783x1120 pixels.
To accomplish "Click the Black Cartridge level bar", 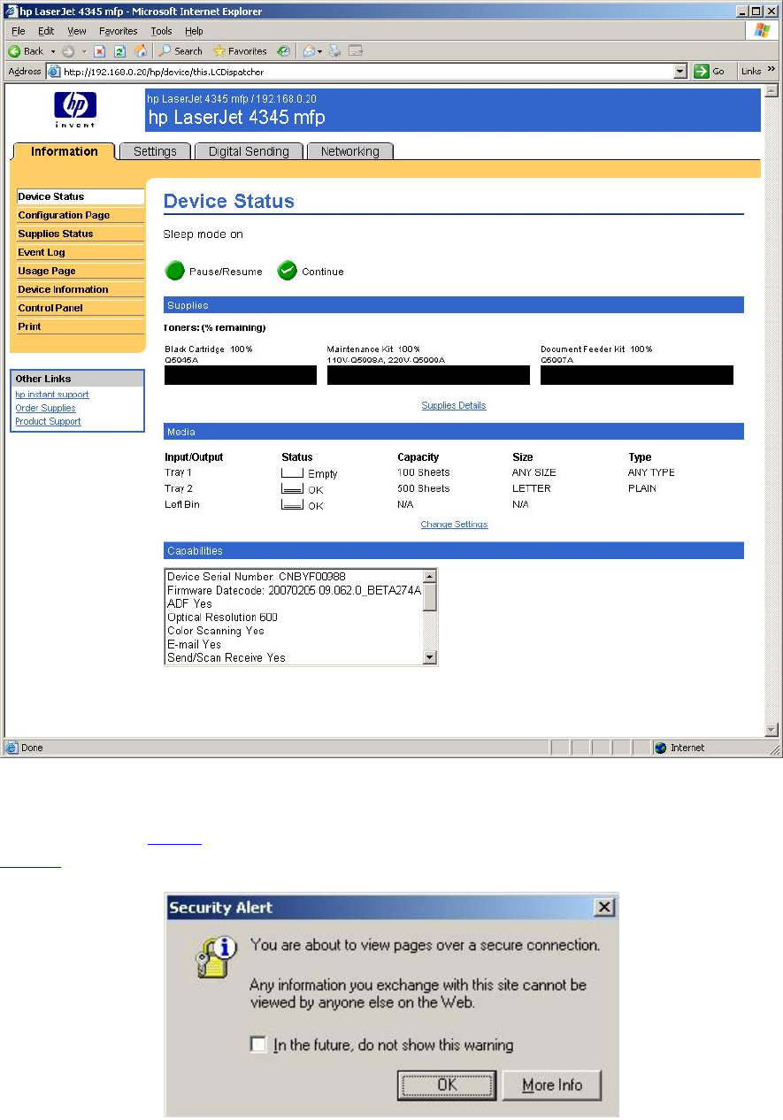I will (241, 375).
